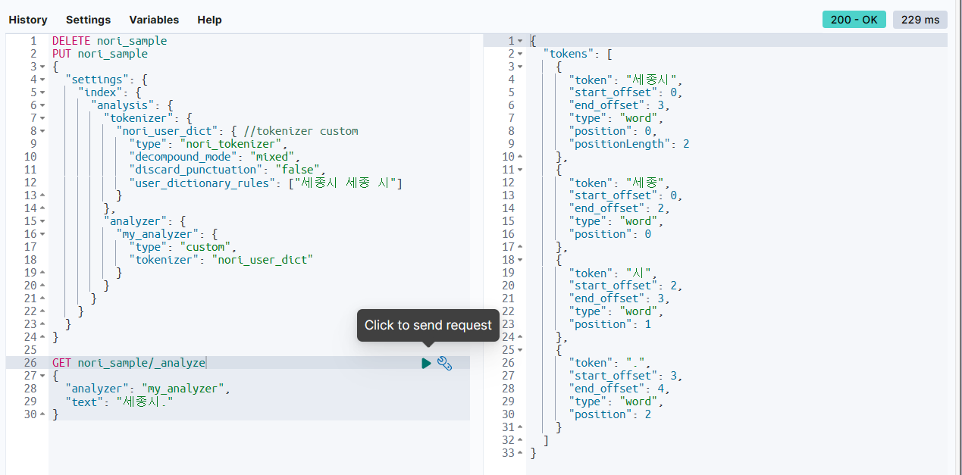Click the "position": 2 response line
The image size is (962, 475).
610,414
